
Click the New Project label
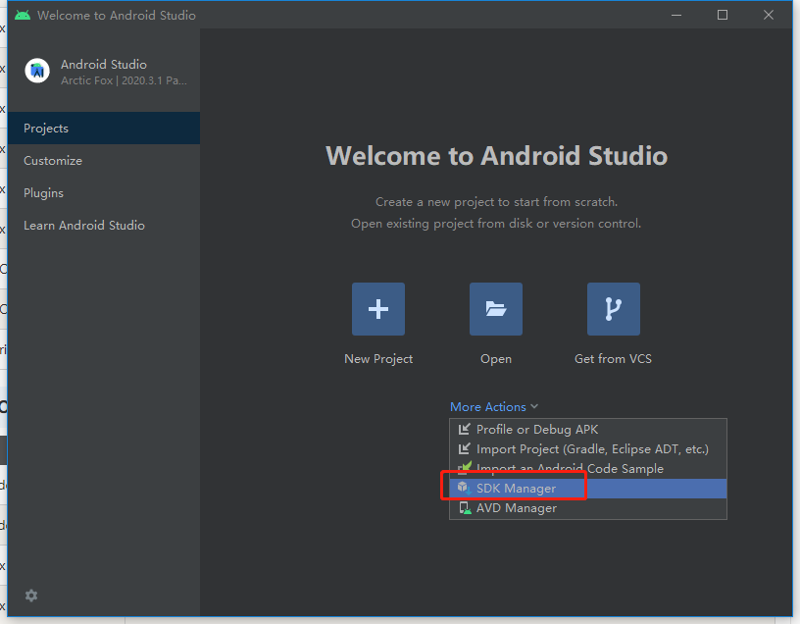coord(378,359)
